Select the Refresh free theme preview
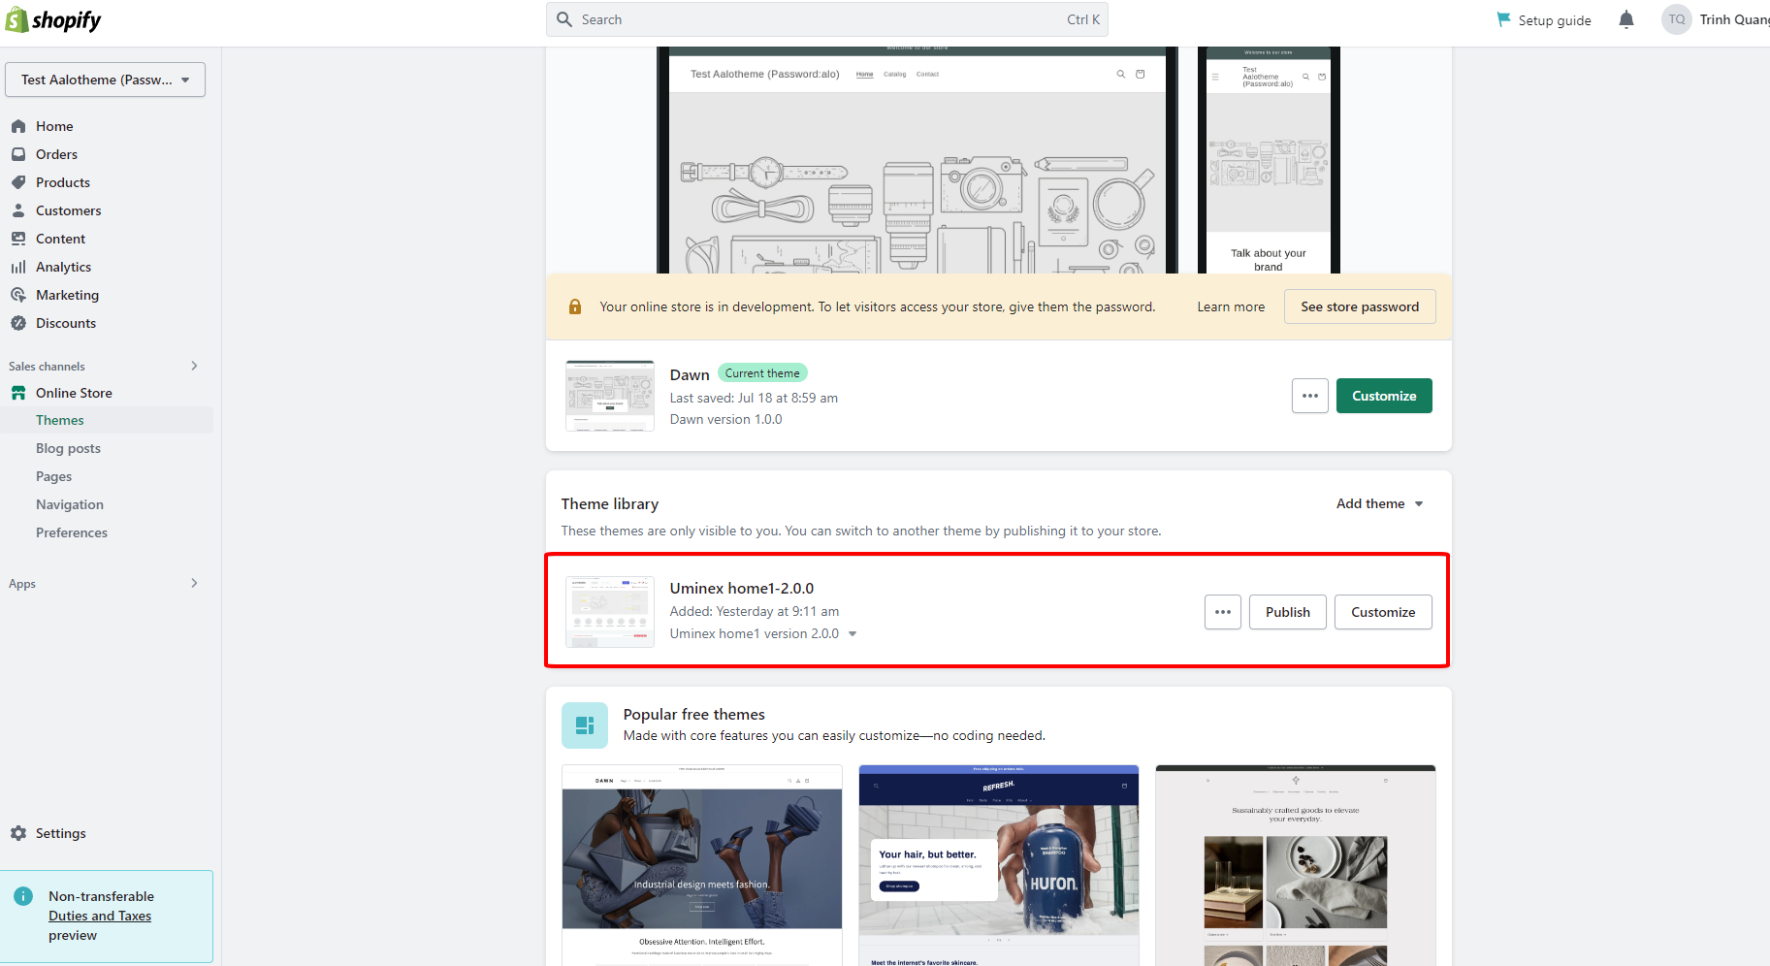Image resolution: width=1770 pixels, height=966 pixels. (x=999, y=865)
